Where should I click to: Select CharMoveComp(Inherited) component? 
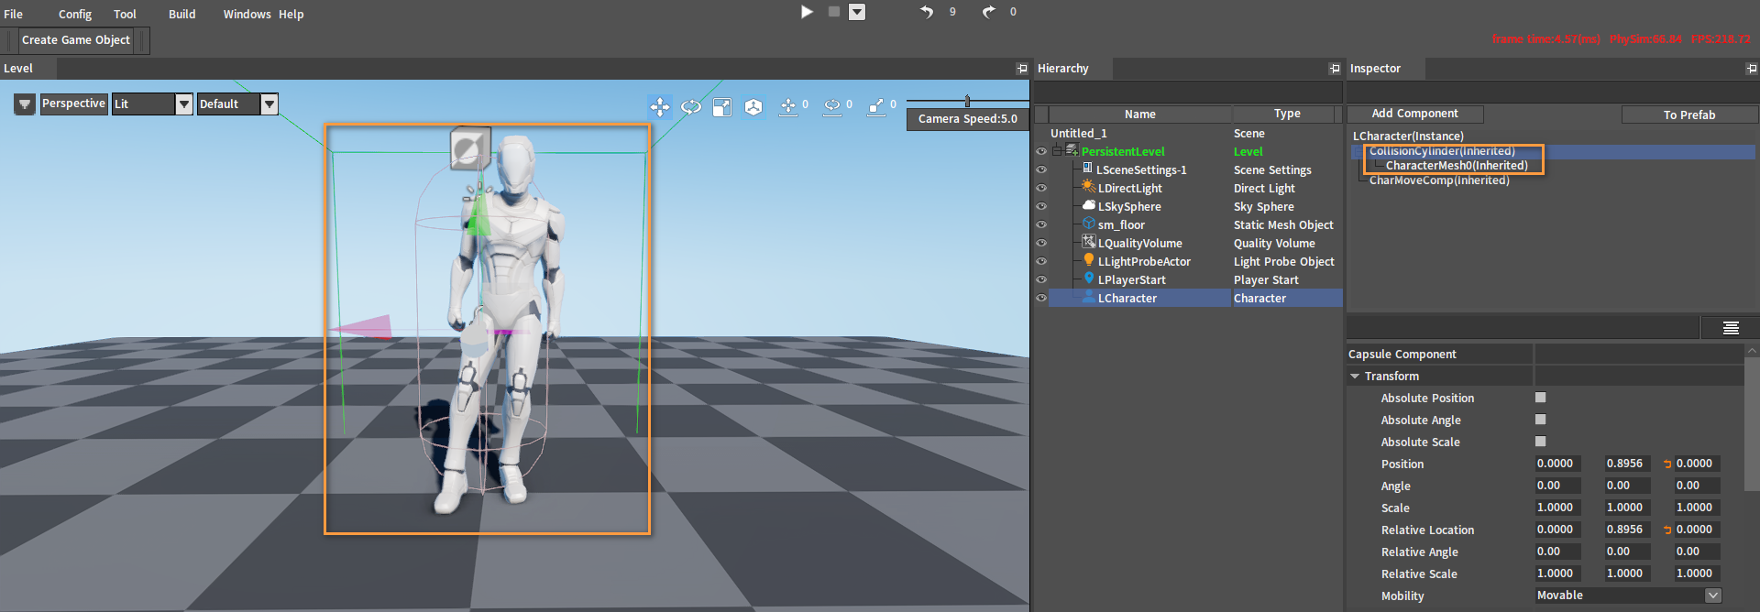(x=1439, y=180)
